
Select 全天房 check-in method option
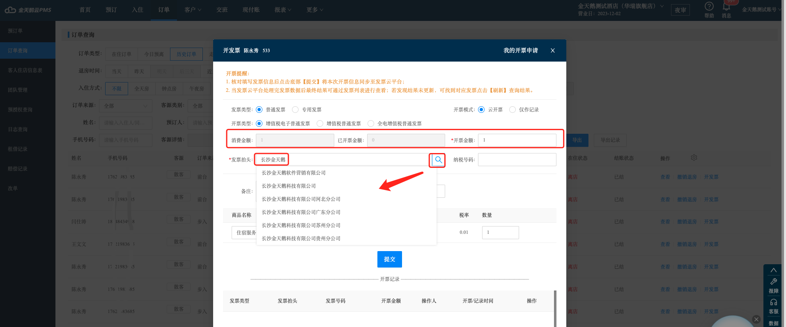pos(142,89)
